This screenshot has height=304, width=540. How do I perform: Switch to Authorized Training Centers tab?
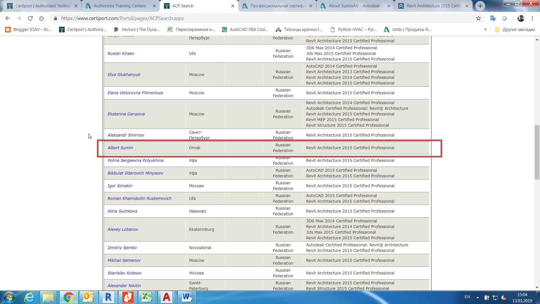120,6
